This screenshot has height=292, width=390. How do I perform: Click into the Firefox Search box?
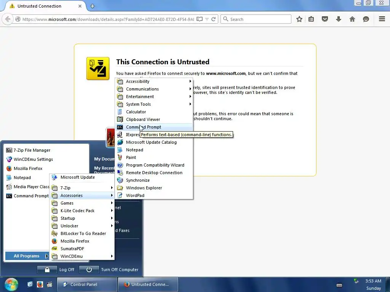(256, 19)
